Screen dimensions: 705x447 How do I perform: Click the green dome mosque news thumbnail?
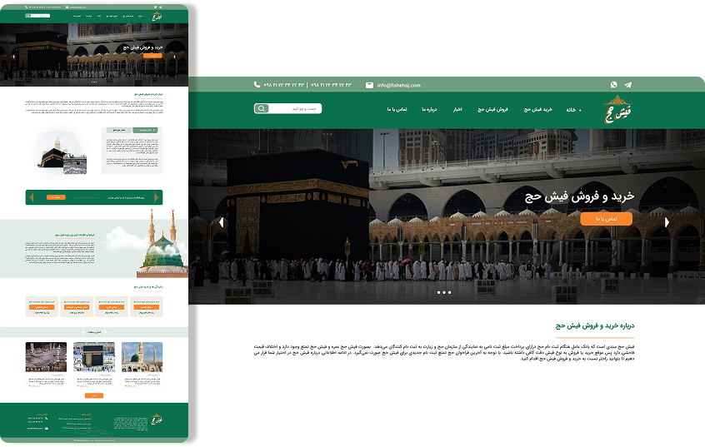click(142, 357)
